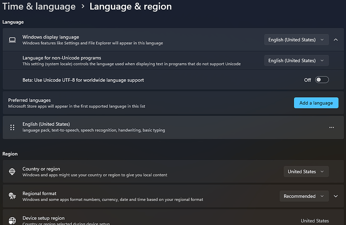Open the non-Unicode programs language dropdown

tap(296, 61)
